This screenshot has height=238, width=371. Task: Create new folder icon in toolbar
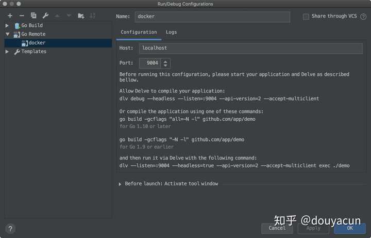click(81, 16)
